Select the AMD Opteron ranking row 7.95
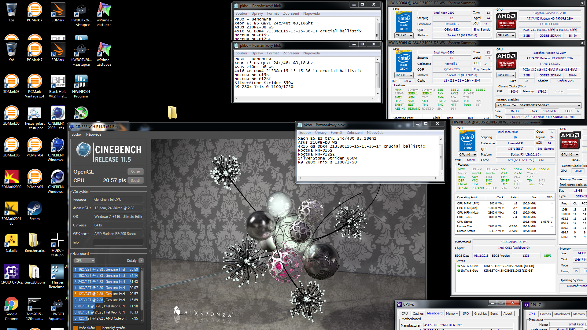Viewport: 587px width, 330px height. pos(106,318)
